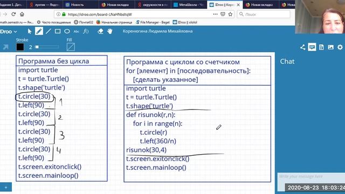The height and width of the screenshot is (194, 345).
Task: Click the grayed diagonal arrow icon
Action: (x=5, y=47)
